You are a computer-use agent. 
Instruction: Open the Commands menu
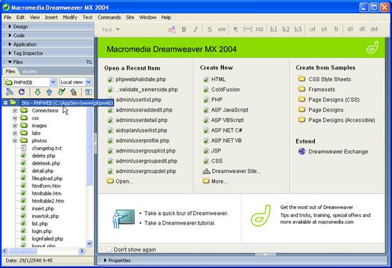pos(109,17)
